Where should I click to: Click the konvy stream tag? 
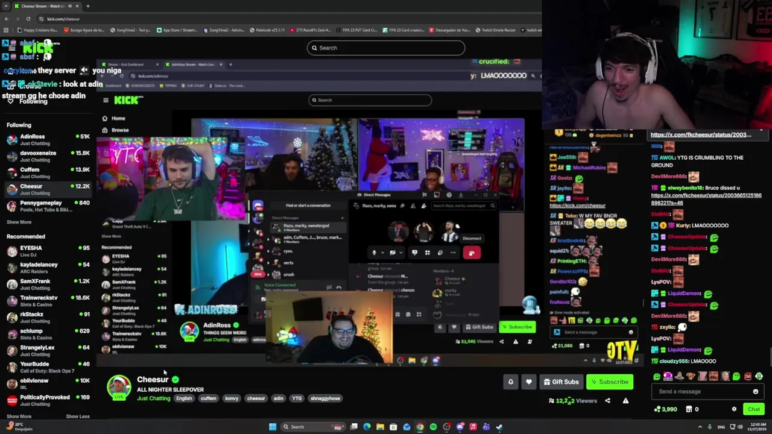pyautogui.click(x=232, y=398)
